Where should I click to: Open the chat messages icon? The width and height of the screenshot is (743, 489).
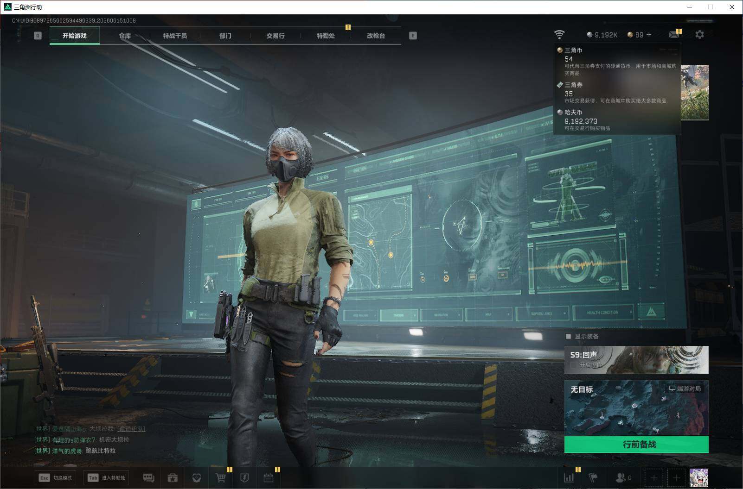148,477
